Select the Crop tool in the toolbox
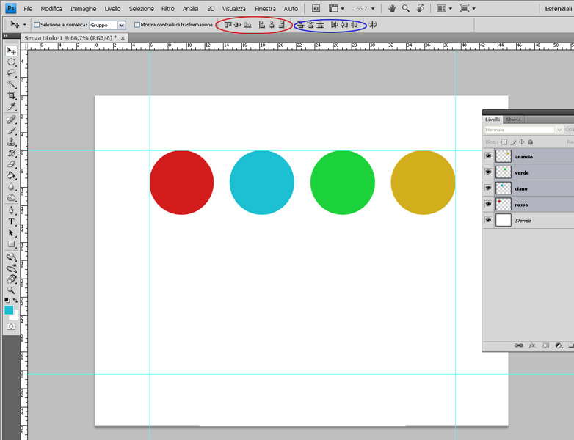This screenshot has width=574, height=440. 12,96
